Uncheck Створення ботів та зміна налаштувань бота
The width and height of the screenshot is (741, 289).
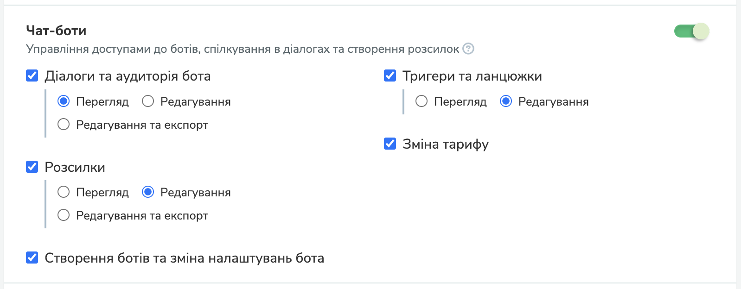(31, 258)
